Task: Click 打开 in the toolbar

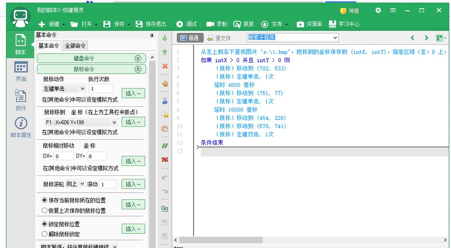Action: pyautogui.click(x=81, y=24)
